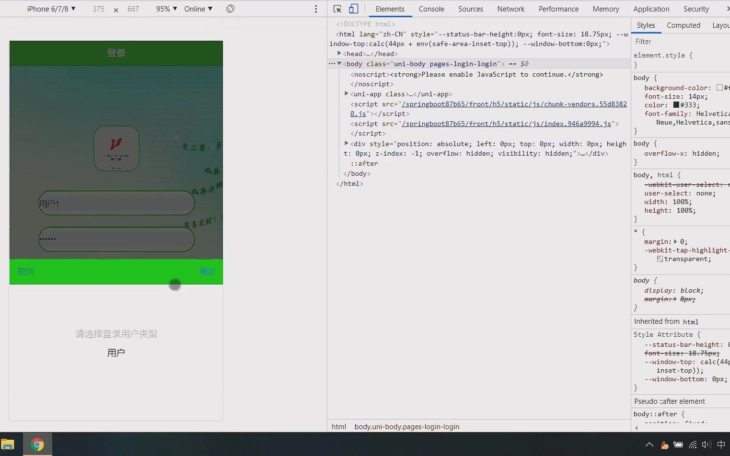Image resolution: width=730 pixels, height=456 pixels.
Task: Click the user-select: none declaration
Action: (x=680, y=194)
